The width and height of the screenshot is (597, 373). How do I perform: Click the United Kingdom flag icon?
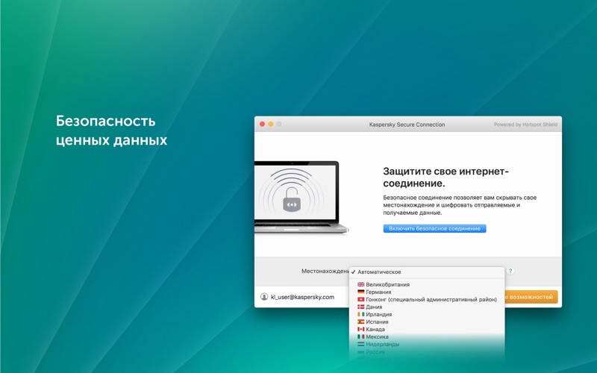point(361,284)
